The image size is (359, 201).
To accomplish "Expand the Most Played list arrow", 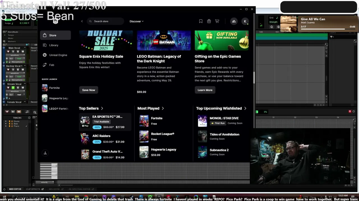I will coord(163,108).
